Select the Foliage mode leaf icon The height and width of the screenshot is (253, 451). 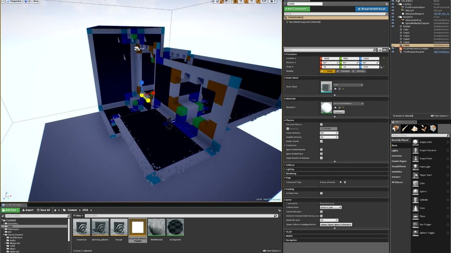[424, 129]
